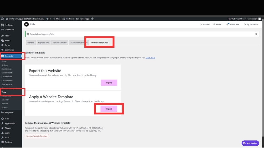Open the Ask Kodee chat button
Screen dimensions: 264x148
click(250, 143)
